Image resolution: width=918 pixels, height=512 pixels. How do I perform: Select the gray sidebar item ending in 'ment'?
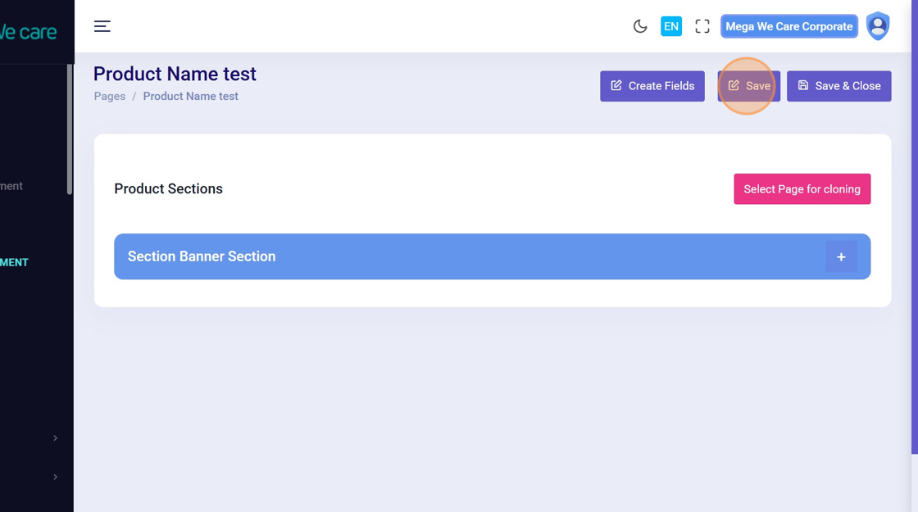coord(11,186)
